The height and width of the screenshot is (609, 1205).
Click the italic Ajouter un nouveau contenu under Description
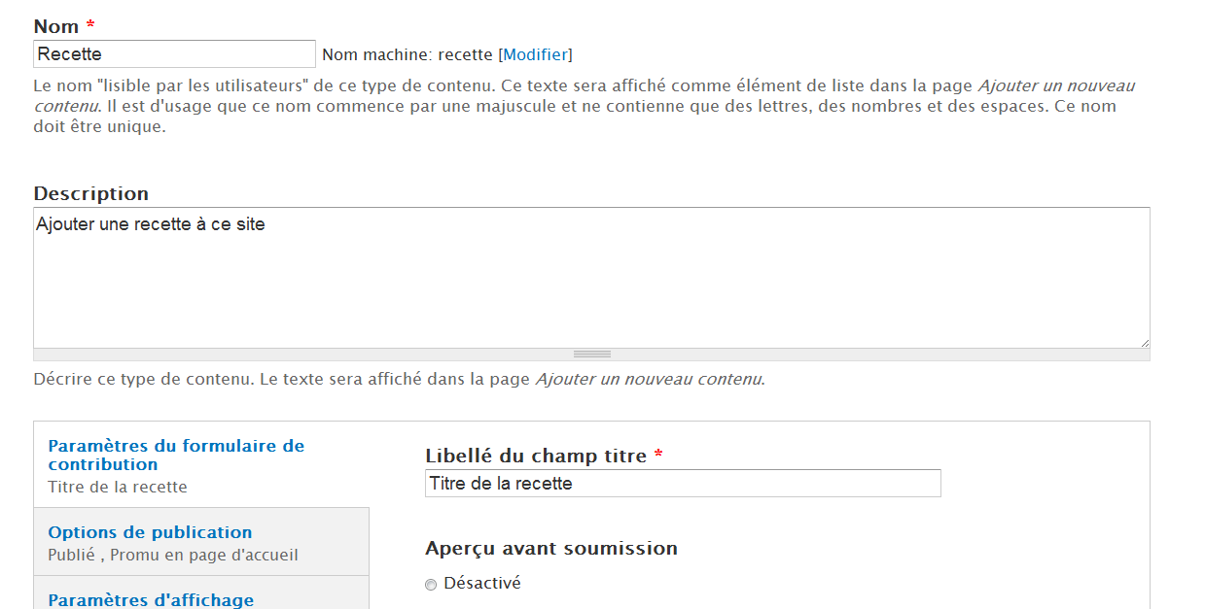point(649,379)
